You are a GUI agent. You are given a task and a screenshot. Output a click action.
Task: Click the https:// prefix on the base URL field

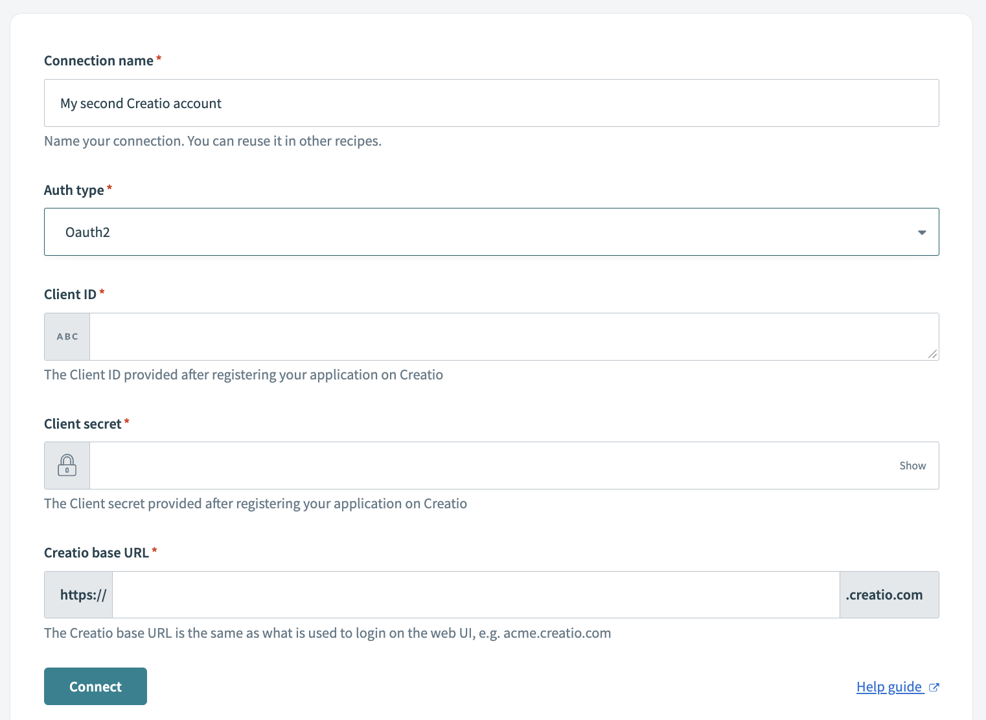point(78,594)
